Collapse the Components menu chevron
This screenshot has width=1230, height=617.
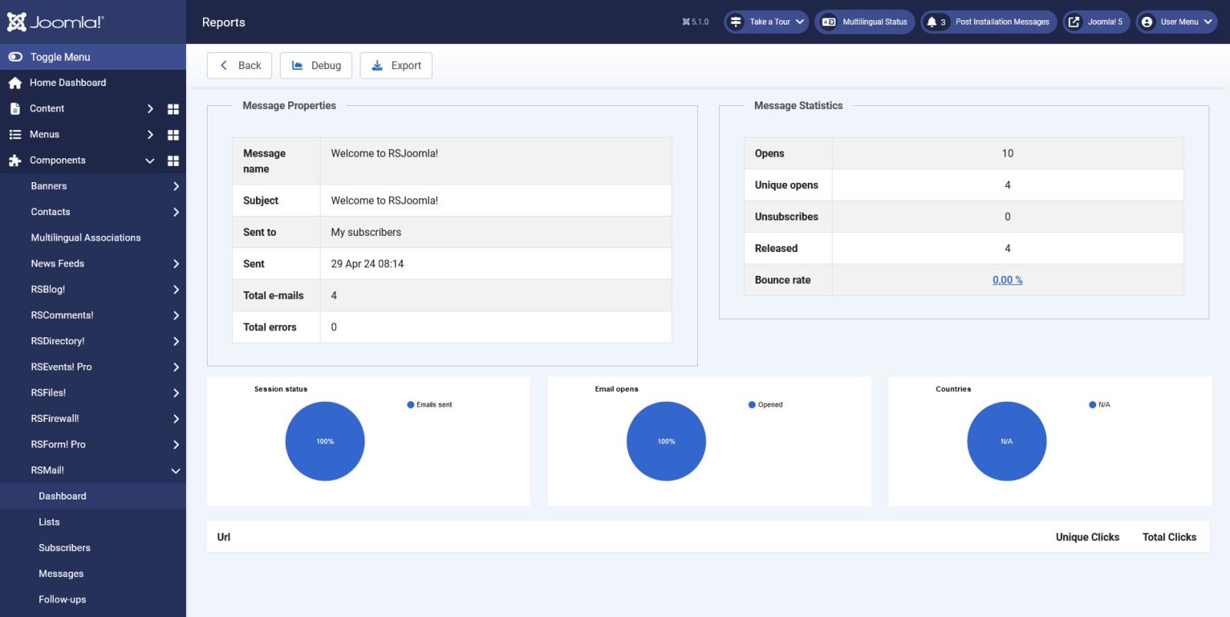(x=150, y=161)
